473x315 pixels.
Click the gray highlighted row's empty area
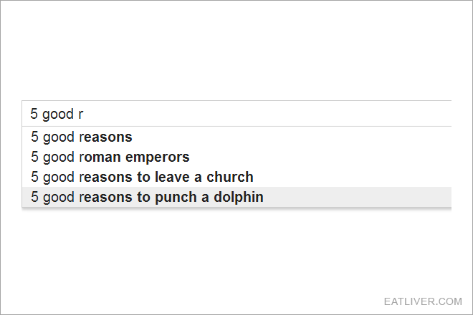pos(358,197)
